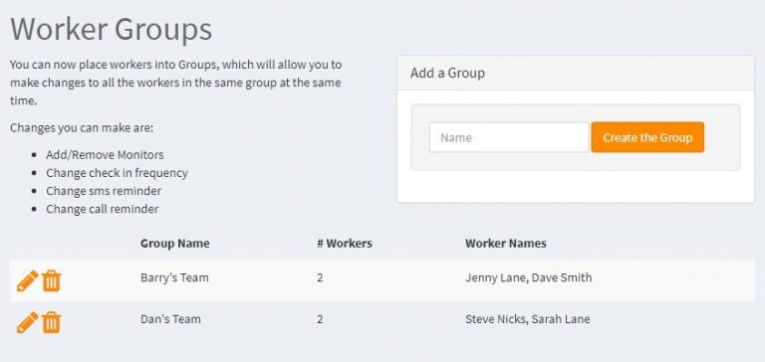Click worker count for Barry's Team
This screenshot has height=362, width=765.
tap(320, 278)
